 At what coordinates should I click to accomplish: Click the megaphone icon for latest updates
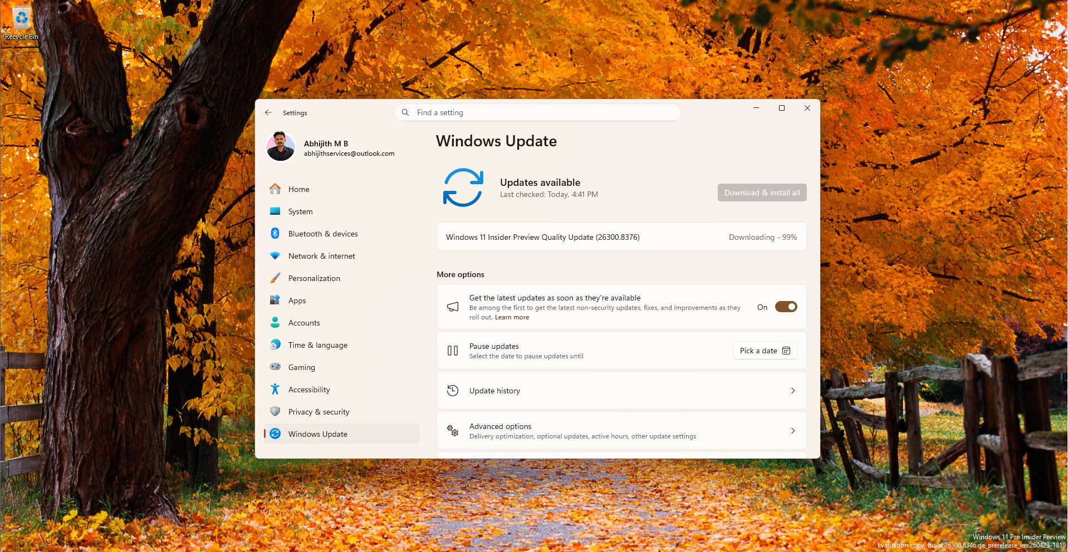coord(453,307)
